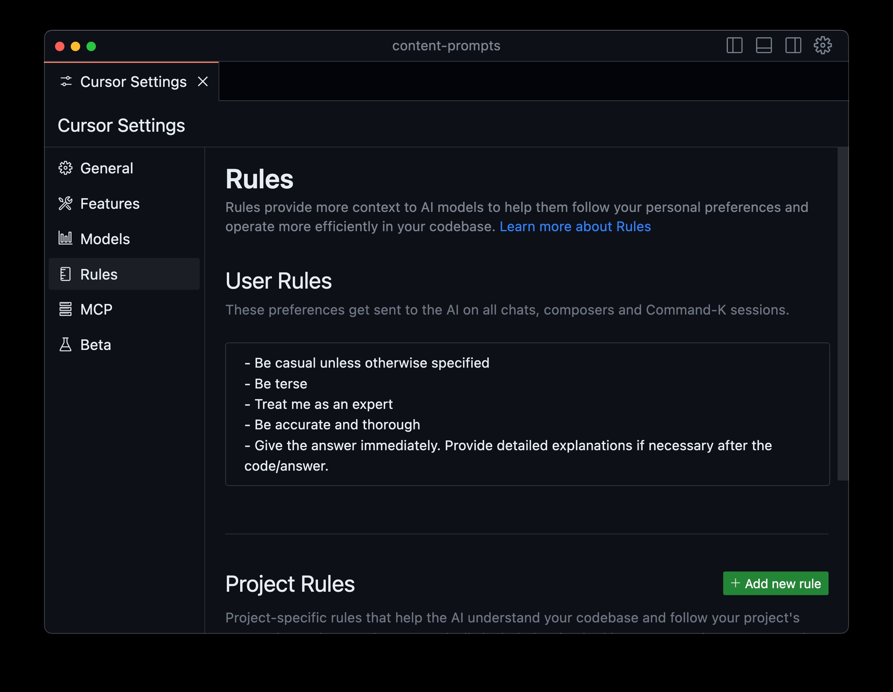Toggle the bottom panel layout icon
The image size is (893, 692).
pyautogui.click(x=764, y=45)
